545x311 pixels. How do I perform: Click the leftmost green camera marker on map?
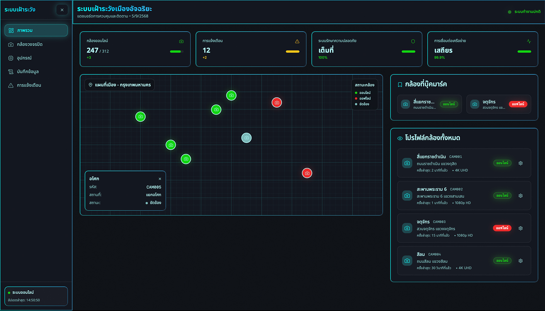140,117
